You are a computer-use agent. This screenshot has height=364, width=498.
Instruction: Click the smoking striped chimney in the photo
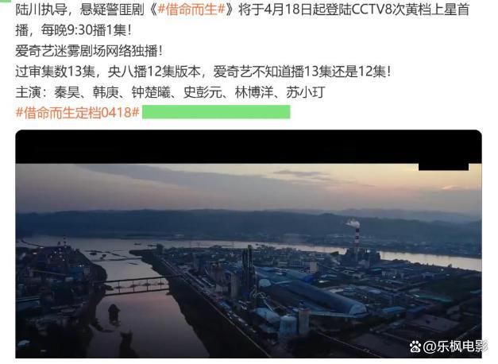click(x=357, y=234)
